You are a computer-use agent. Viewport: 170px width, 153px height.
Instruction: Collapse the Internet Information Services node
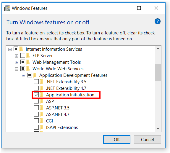click(10, 50)
